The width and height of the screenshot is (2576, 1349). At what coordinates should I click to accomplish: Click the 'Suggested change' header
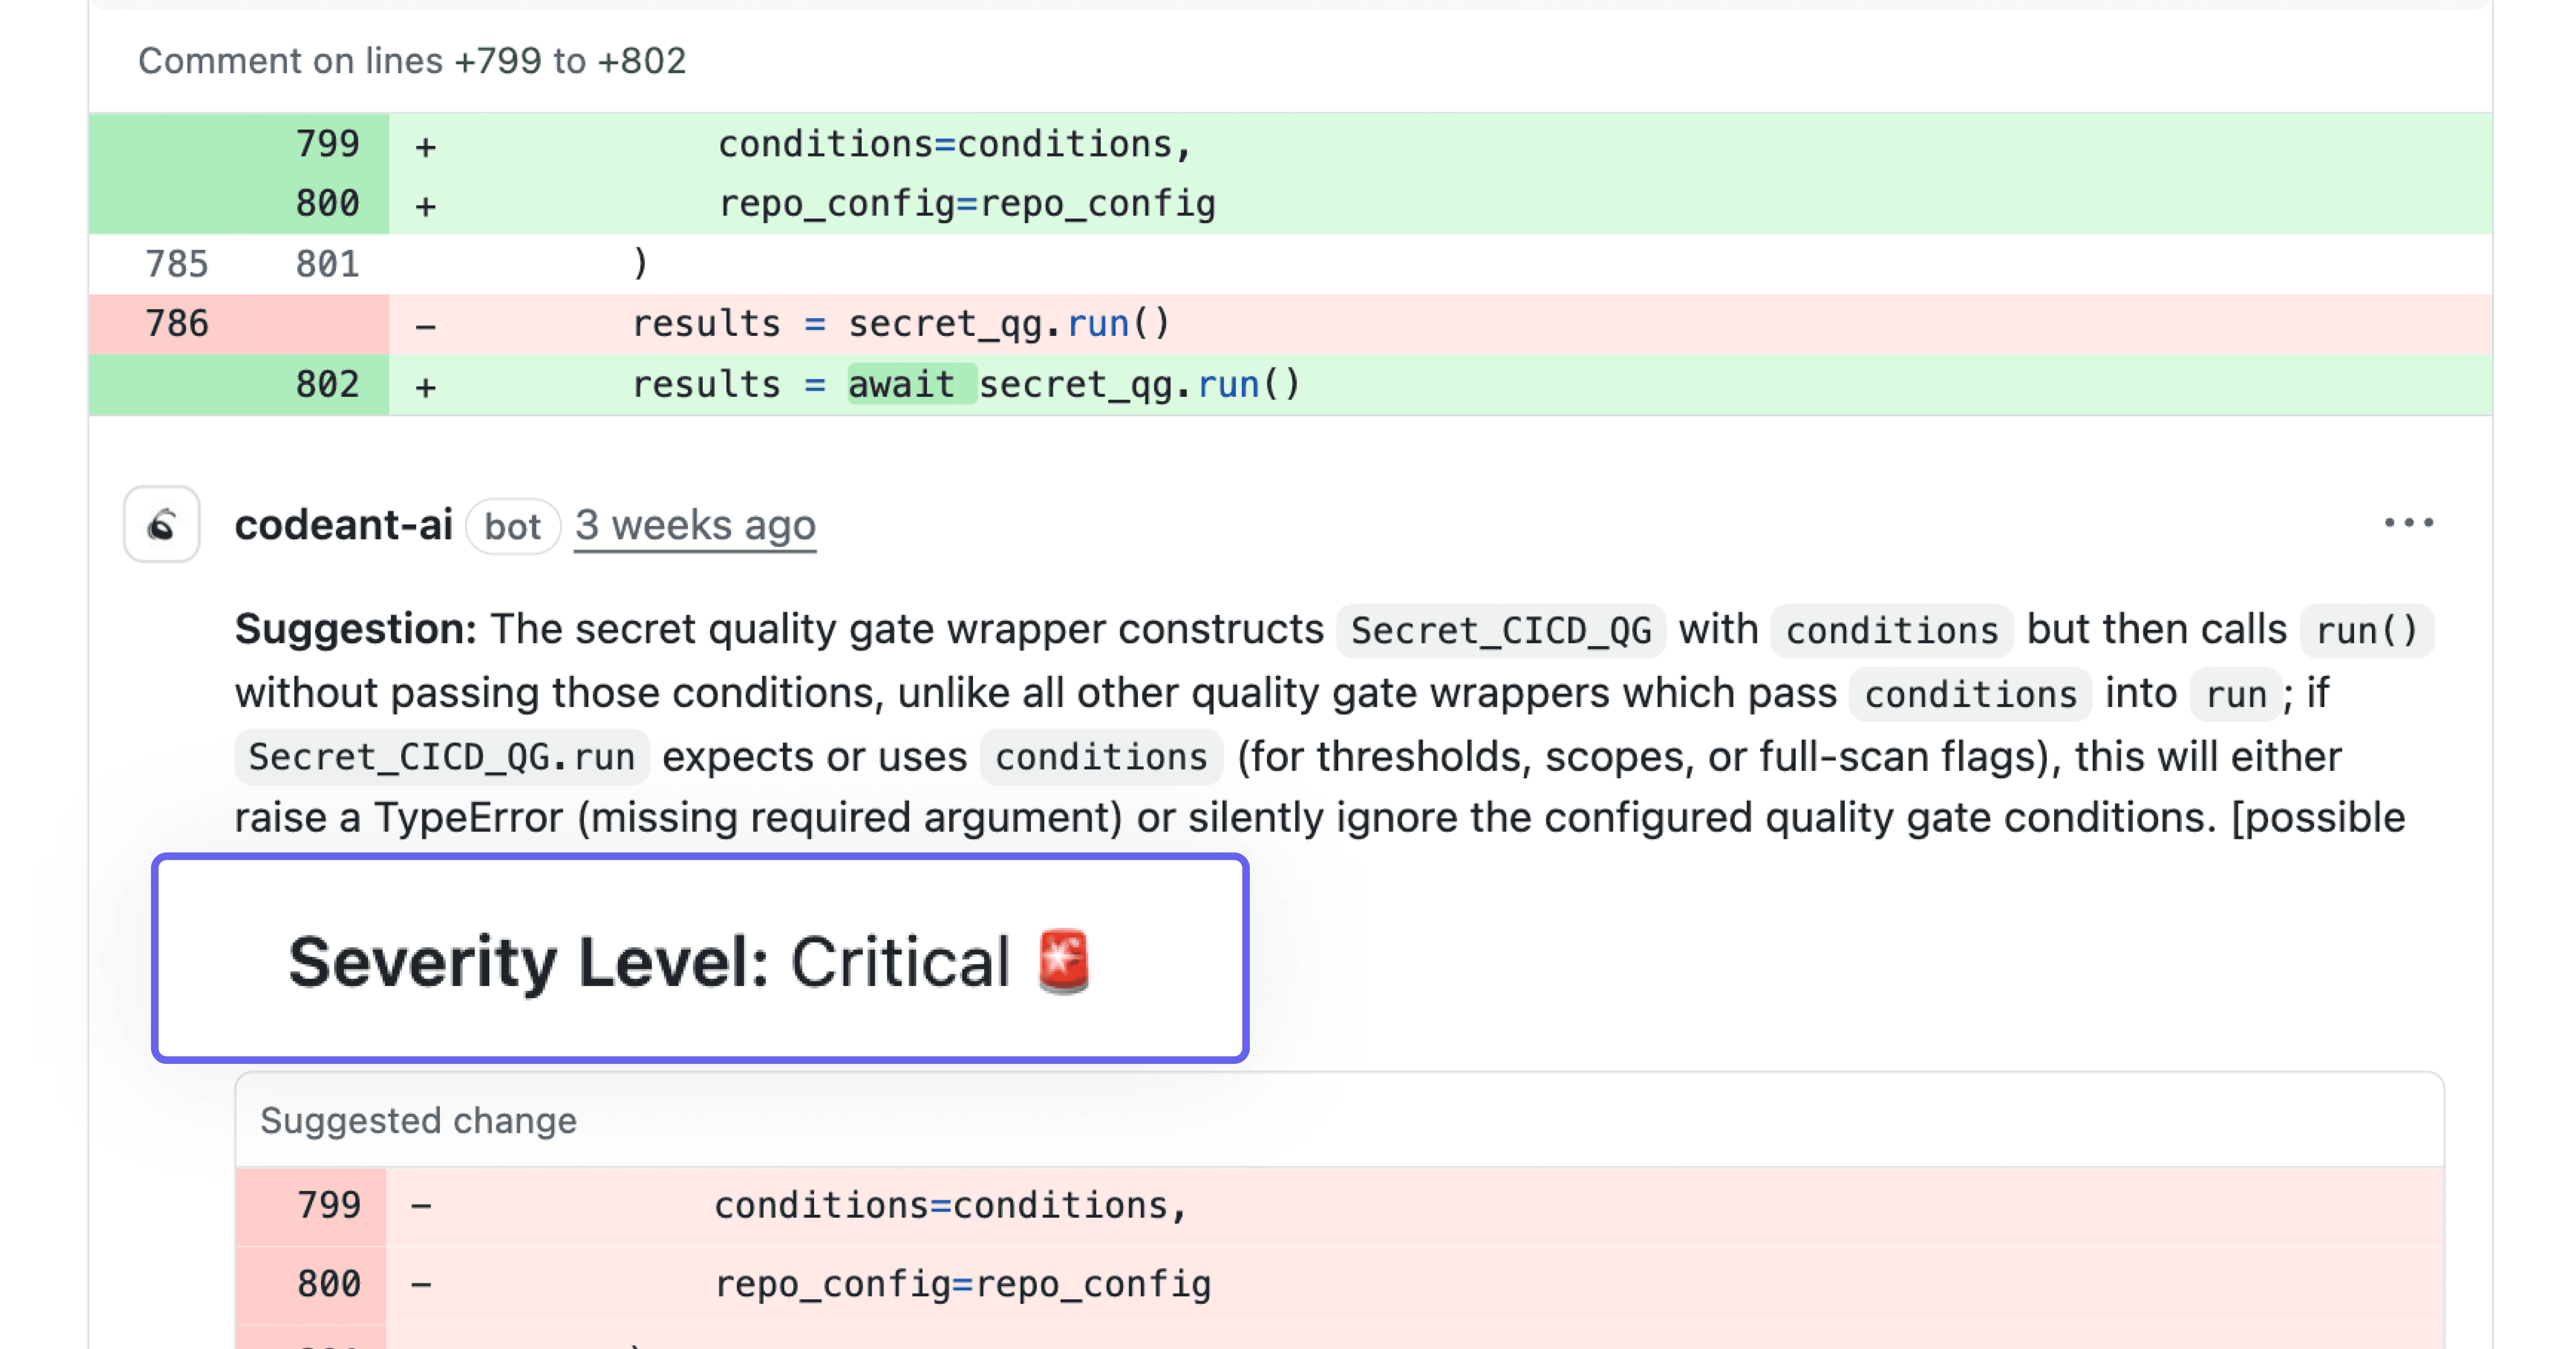(417, 1120)
